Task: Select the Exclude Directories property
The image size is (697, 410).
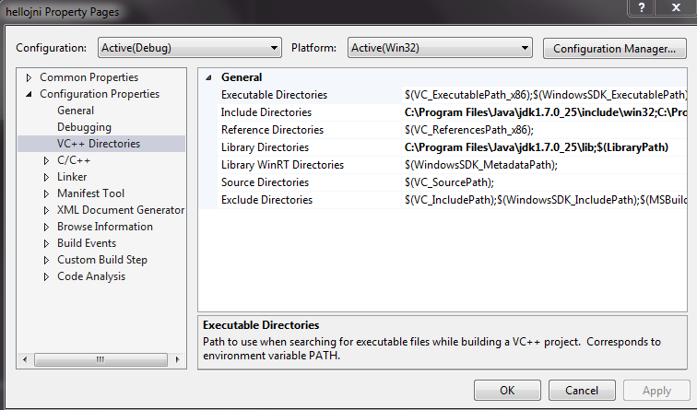Action: pos(266,200)
